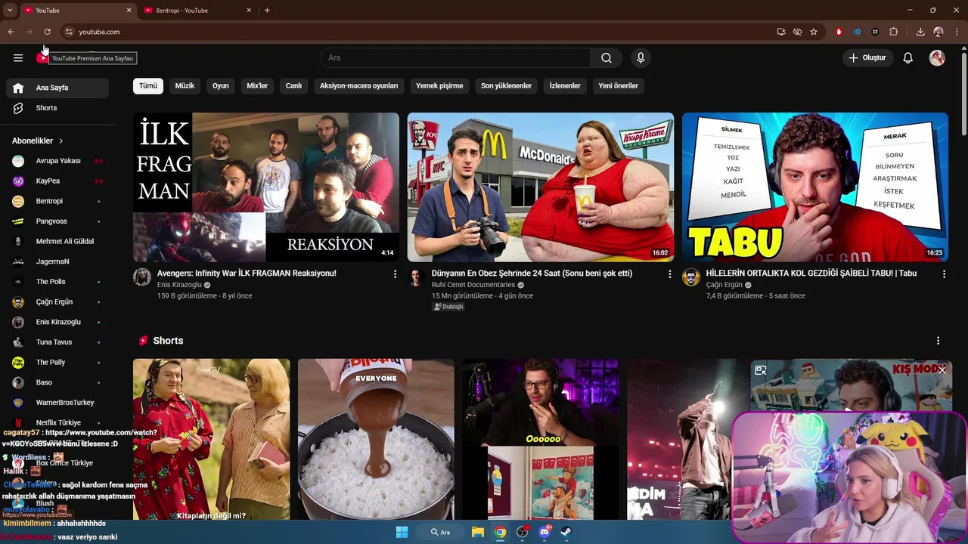Select the Son yüklenenler chip
968x544 pixels.
[x=506, y=85]
